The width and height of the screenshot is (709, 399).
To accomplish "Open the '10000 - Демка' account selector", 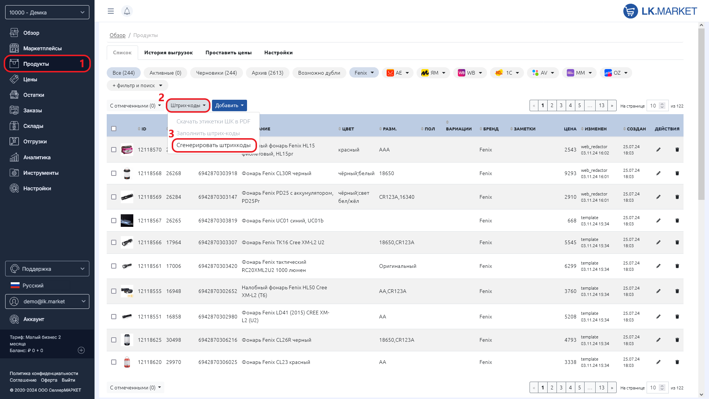I will (x=47, y=12).
